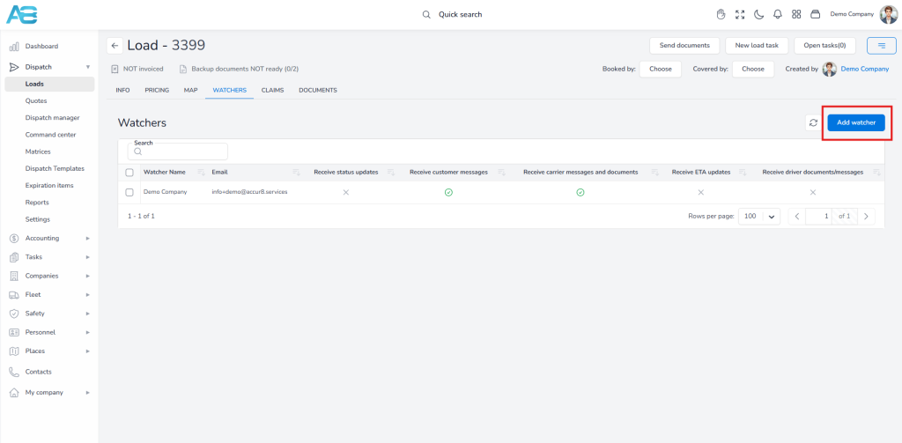Toggle fullscreen expand icon
This screenshot has width=902, height=443.
point(740,14)
